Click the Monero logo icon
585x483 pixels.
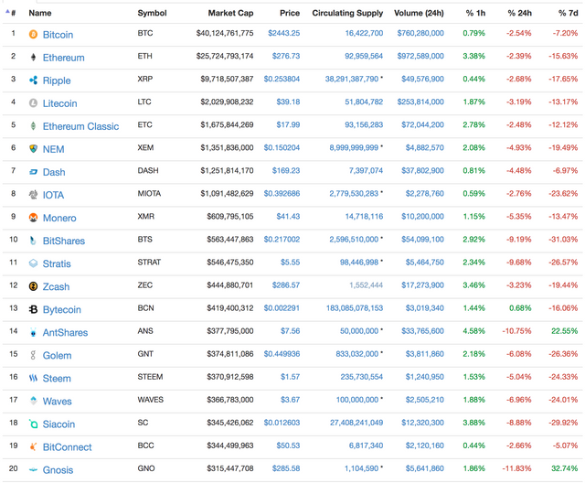coord(33,218)
